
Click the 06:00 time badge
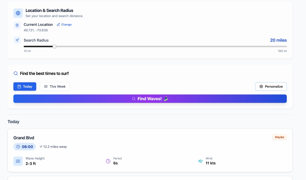(x=25, y=147)
